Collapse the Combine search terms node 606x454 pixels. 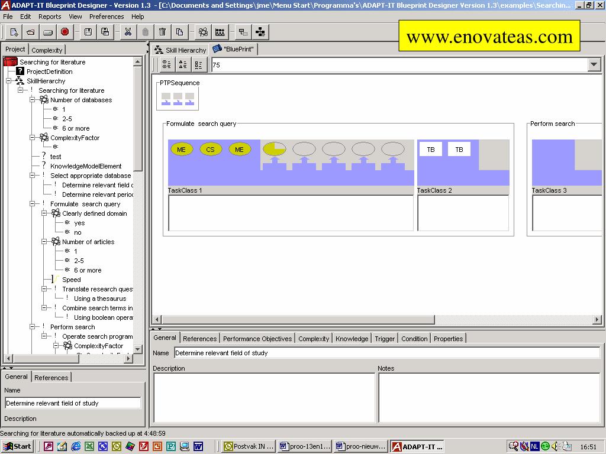[x=44, y=307]
